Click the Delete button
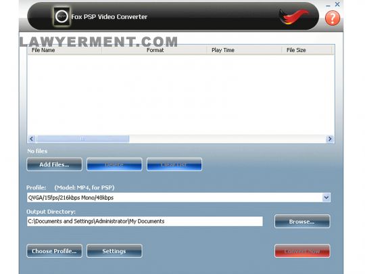 (114, 164)
